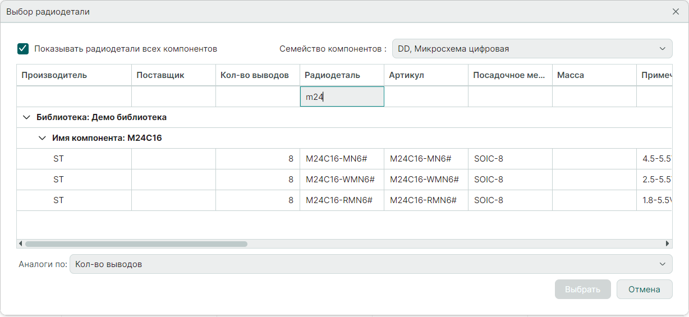Close the Выбор радиодетали dialog
This screenshot has height=317, width=689.
676,12
